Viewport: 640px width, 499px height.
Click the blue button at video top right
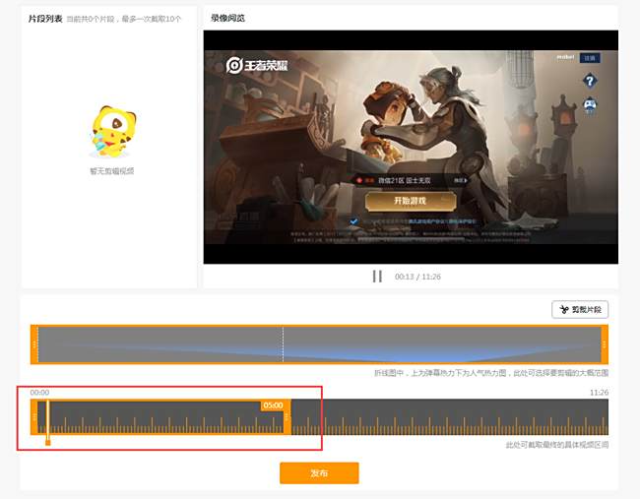pyautogui.click(x=590, y=58)
